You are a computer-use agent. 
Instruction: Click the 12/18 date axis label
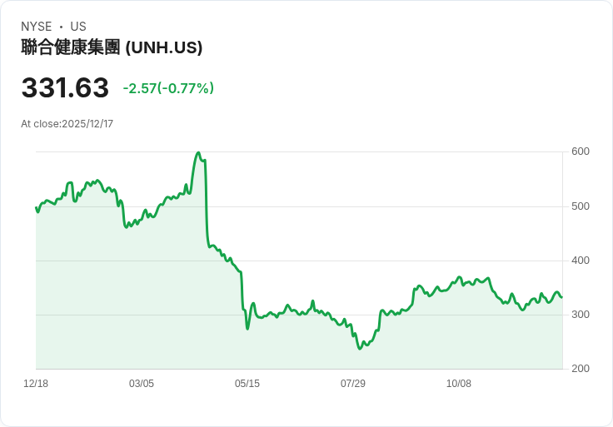pyautogui.click(x=36, y=384)
